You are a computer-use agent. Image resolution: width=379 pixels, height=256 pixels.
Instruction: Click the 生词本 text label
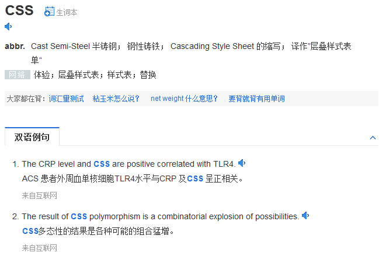point(67,12)
